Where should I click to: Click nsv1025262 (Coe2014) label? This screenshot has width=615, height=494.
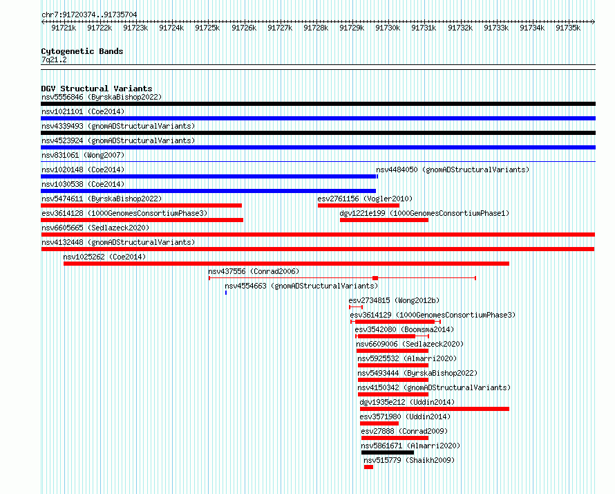pos(104,257)
